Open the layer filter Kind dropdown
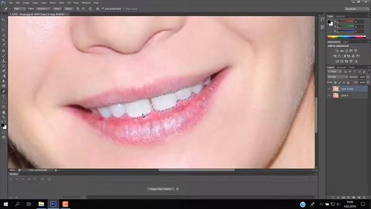The image size is (371, 209). click(334, 71)
